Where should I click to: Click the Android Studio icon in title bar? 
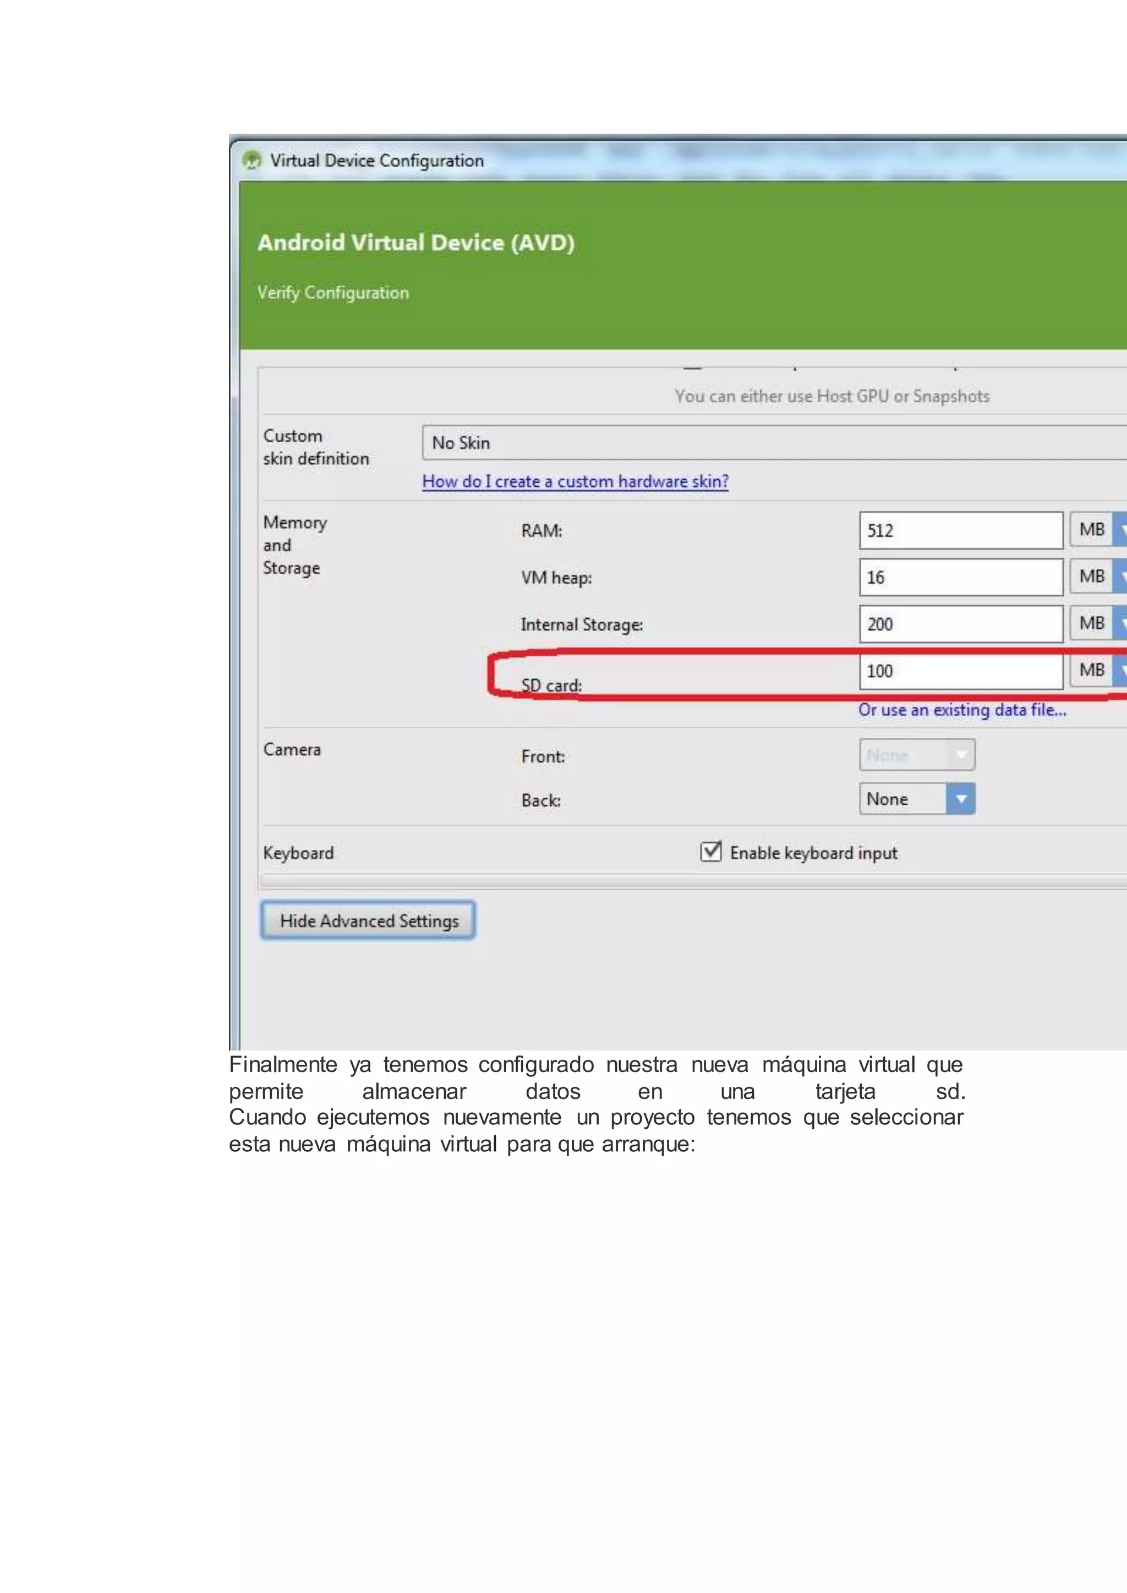coord(251,160)
